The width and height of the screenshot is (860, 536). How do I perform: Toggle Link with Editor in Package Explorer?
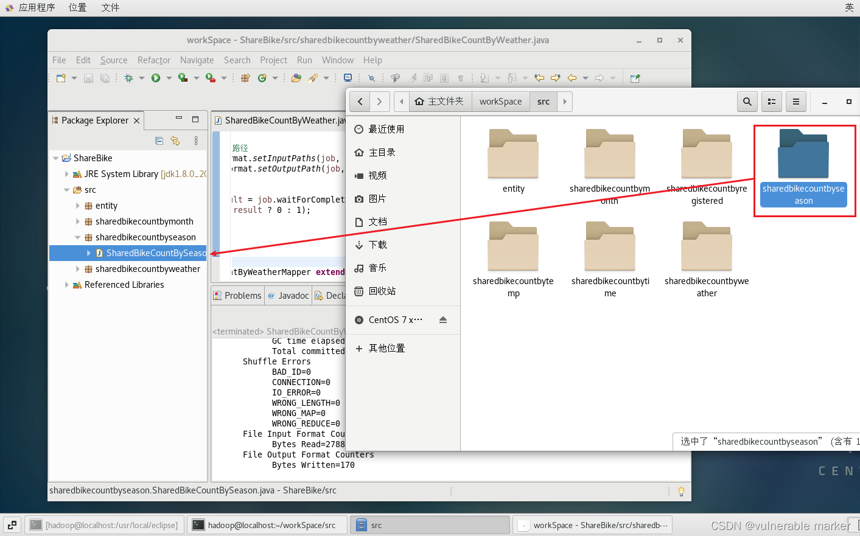[175, 141]
